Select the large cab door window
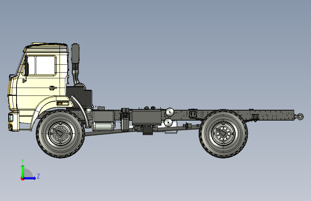The width and height of the screenshot is (311, 201). [x=45, y=65]
